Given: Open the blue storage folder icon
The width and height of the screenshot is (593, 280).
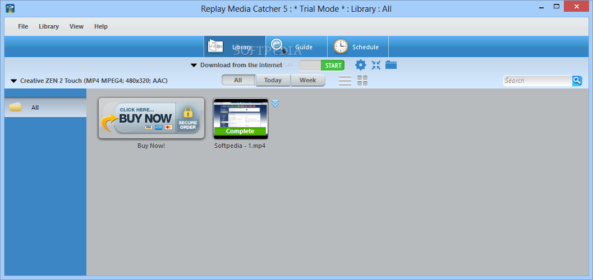Looking at the screenshot, I should [x=391, y=65].
